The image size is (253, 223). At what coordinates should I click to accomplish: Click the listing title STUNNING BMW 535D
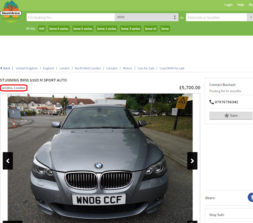tap(33, 80)
